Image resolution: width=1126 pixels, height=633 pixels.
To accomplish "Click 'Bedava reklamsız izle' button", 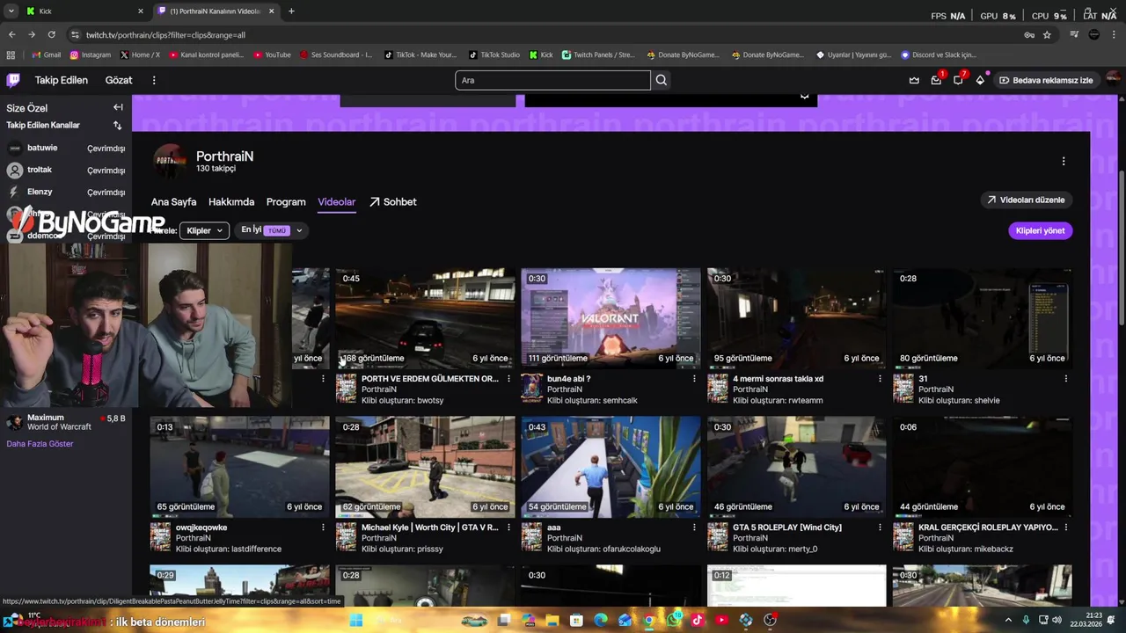I will click(1045, 80).
